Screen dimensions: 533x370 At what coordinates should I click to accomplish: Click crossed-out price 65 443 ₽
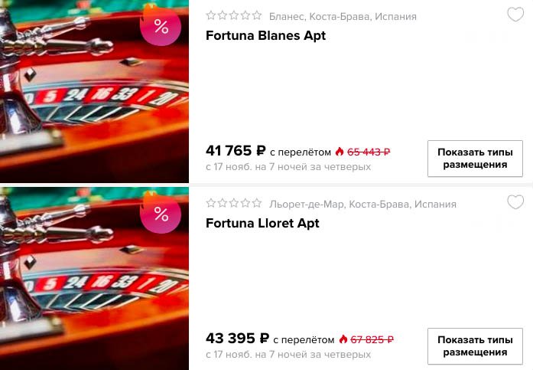[369, 152]
